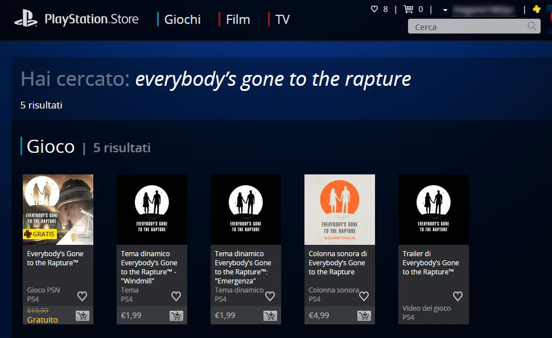552x338 pixels.
Task: Open title link Everybody's Gone to the Rapture™ game
Action: point(55,258)
